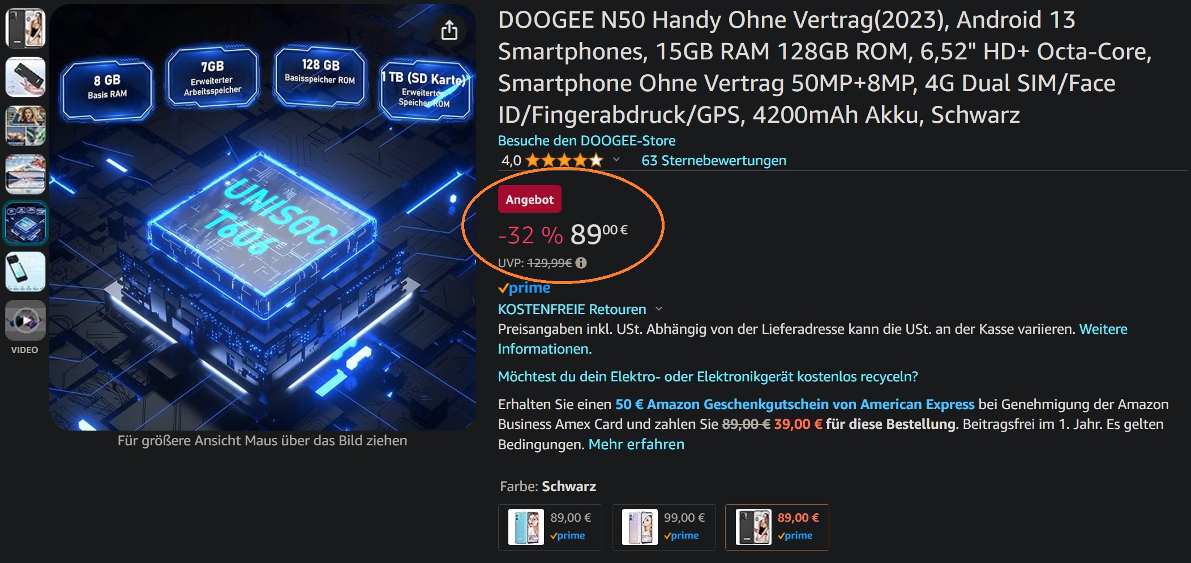Open the 63 Sternebewertungen link
This screenshot has width=1191, height=563.
coord(714,161)
